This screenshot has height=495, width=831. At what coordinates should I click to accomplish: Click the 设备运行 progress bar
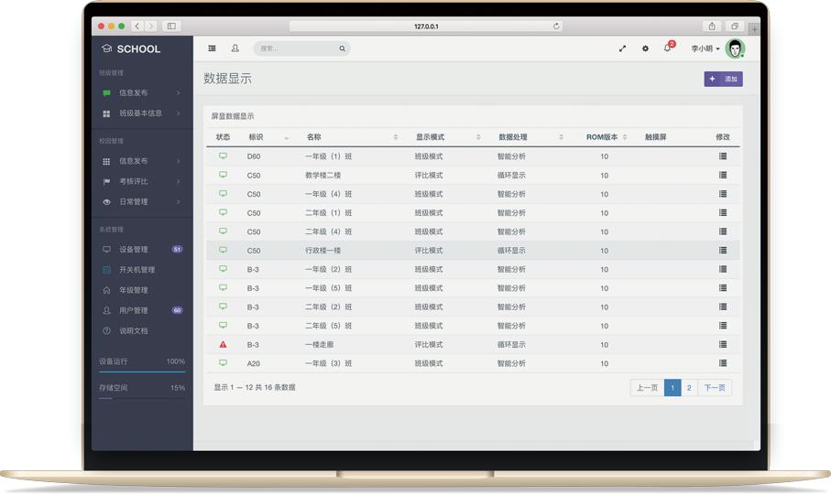(142, 371)
